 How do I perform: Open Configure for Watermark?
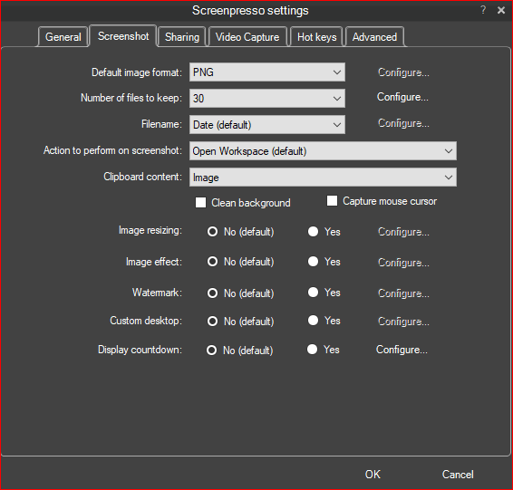pos(403,293)
